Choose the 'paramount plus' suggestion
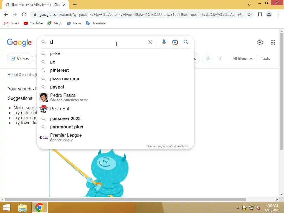The width and height of the screenshot is (284, 213). pos(115,127)
